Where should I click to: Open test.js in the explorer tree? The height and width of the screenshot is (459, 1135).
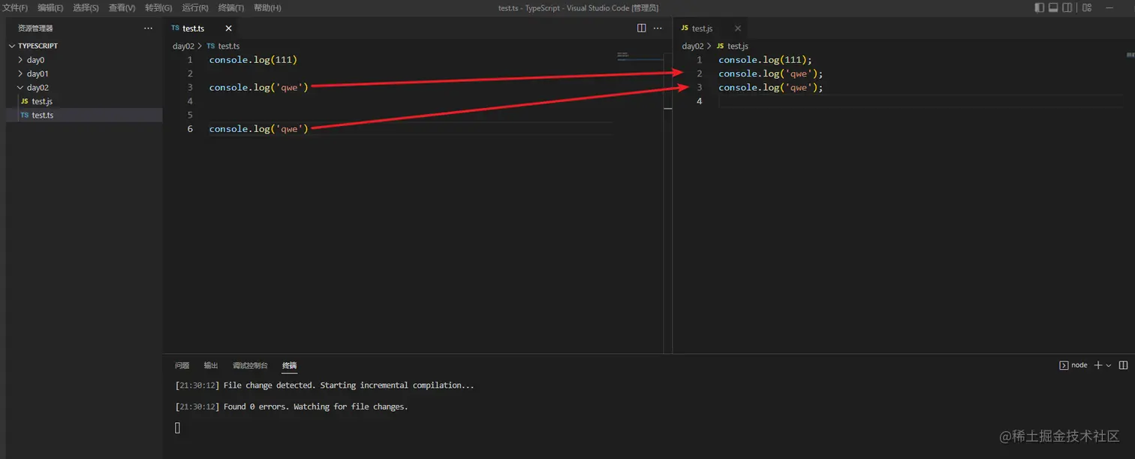42,101
